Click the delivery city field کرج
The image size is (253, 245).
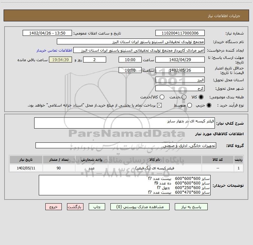[x=180, y=88]
